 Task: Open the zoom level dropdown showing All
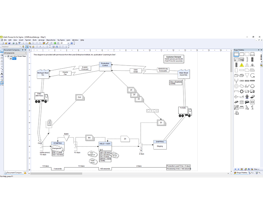pos(68,43)
